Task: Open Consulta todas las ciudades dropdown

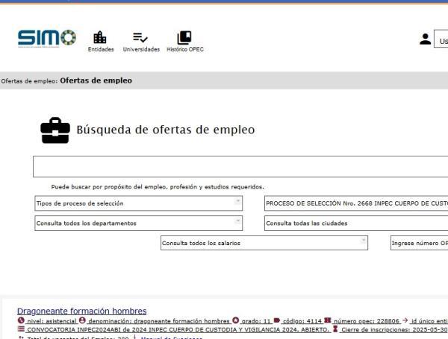Action: 356,224
